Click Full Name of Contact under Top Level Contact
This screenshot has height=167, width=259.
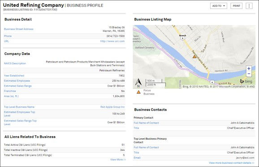(x=146, y=147)
